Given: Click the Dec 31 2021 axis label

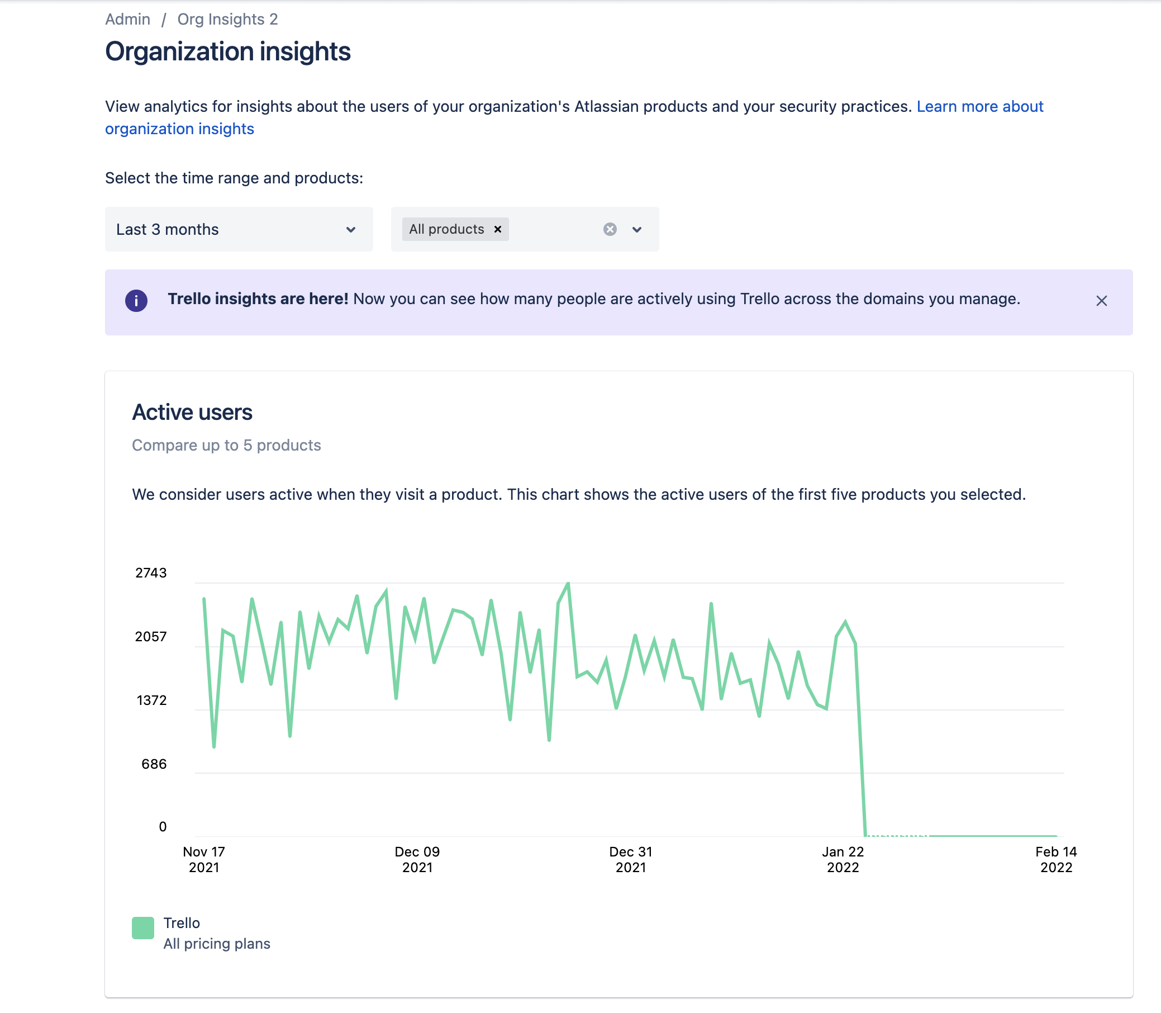Looking at the screenshot, I should (630, 859).
